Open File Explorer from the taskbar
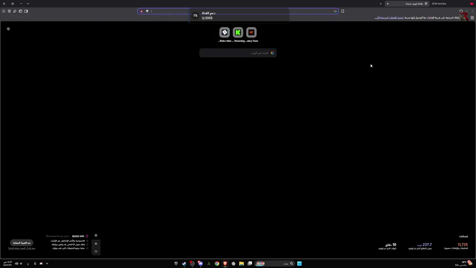Image resolution: width=476 pixels, height=268 pixels. (241, 264)
